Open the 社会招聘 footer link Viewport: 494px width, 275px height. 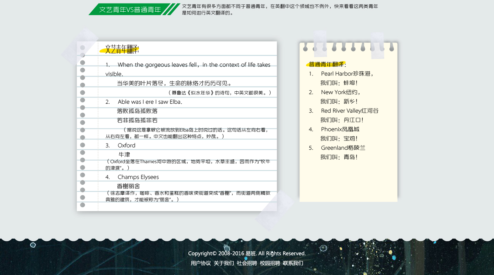tap(247, 263)
